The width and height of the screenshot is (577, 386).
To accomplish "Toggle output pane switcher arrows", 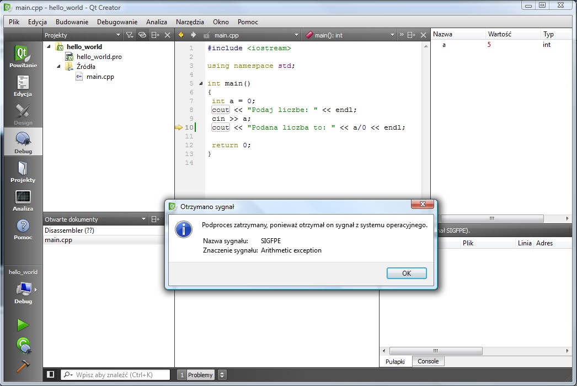I will coord(222,374).
